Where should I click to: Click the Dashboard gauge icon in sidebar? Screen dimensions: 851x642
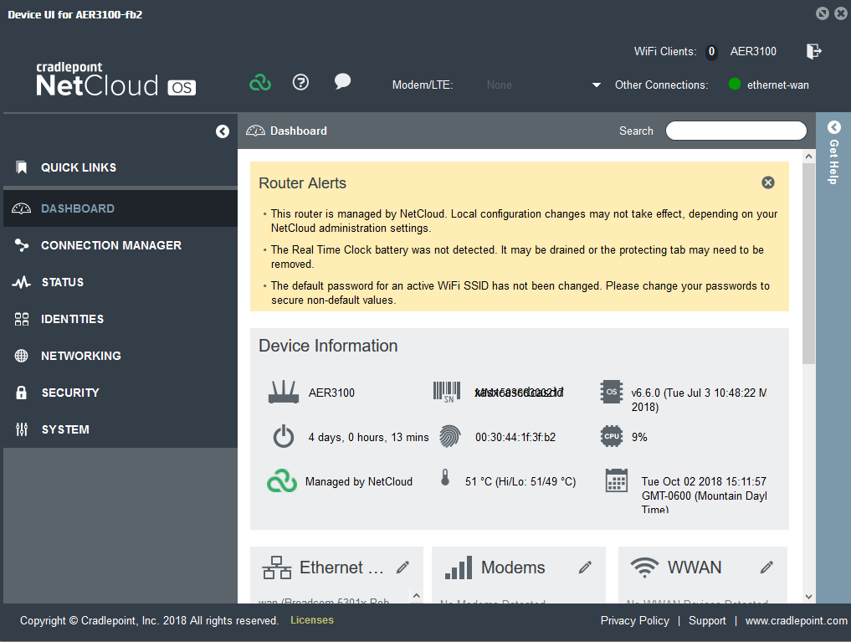[21, 208]
